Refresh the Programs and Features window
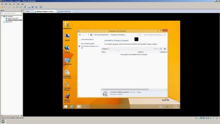The image size is (220, 124). 140,35
